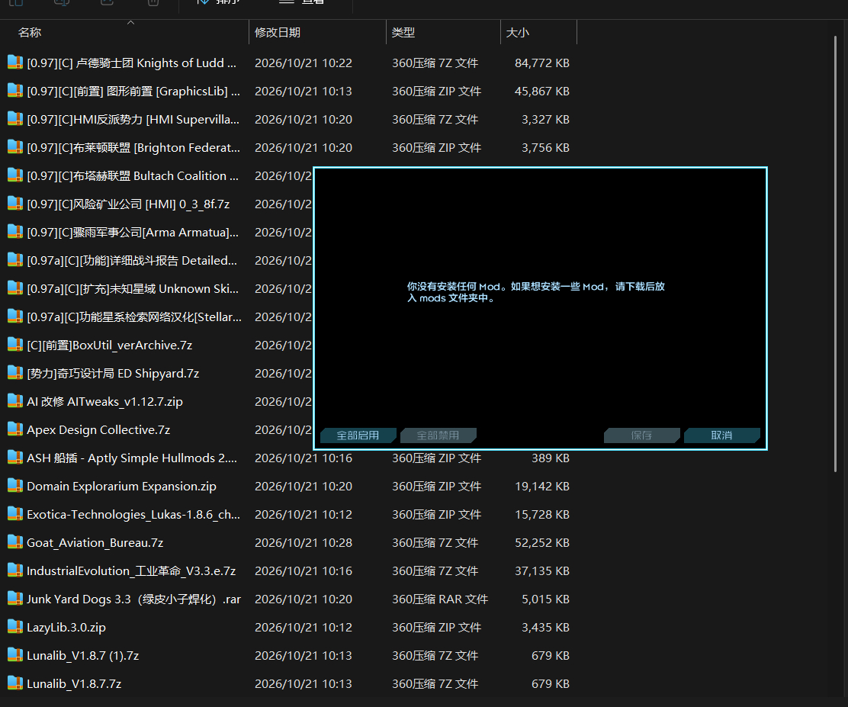Screen dimensions: 848x707
Task: Select the ASH 船插 Aptly Simple Hullmods name
Action: [132, 458]
